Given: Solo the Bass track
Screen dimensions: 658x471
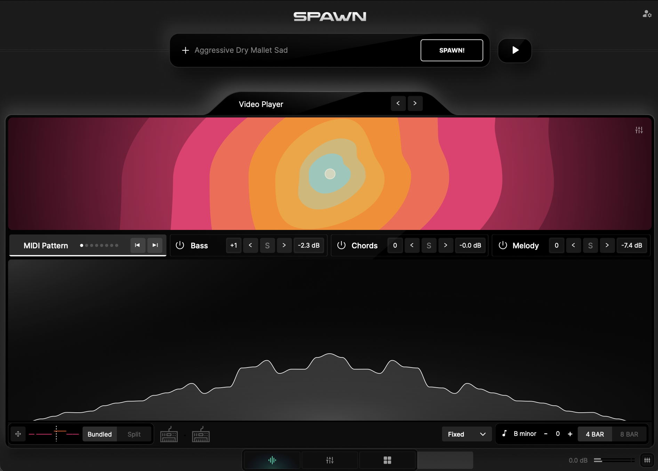Looking at the screenshot, I should click(267, 245).
